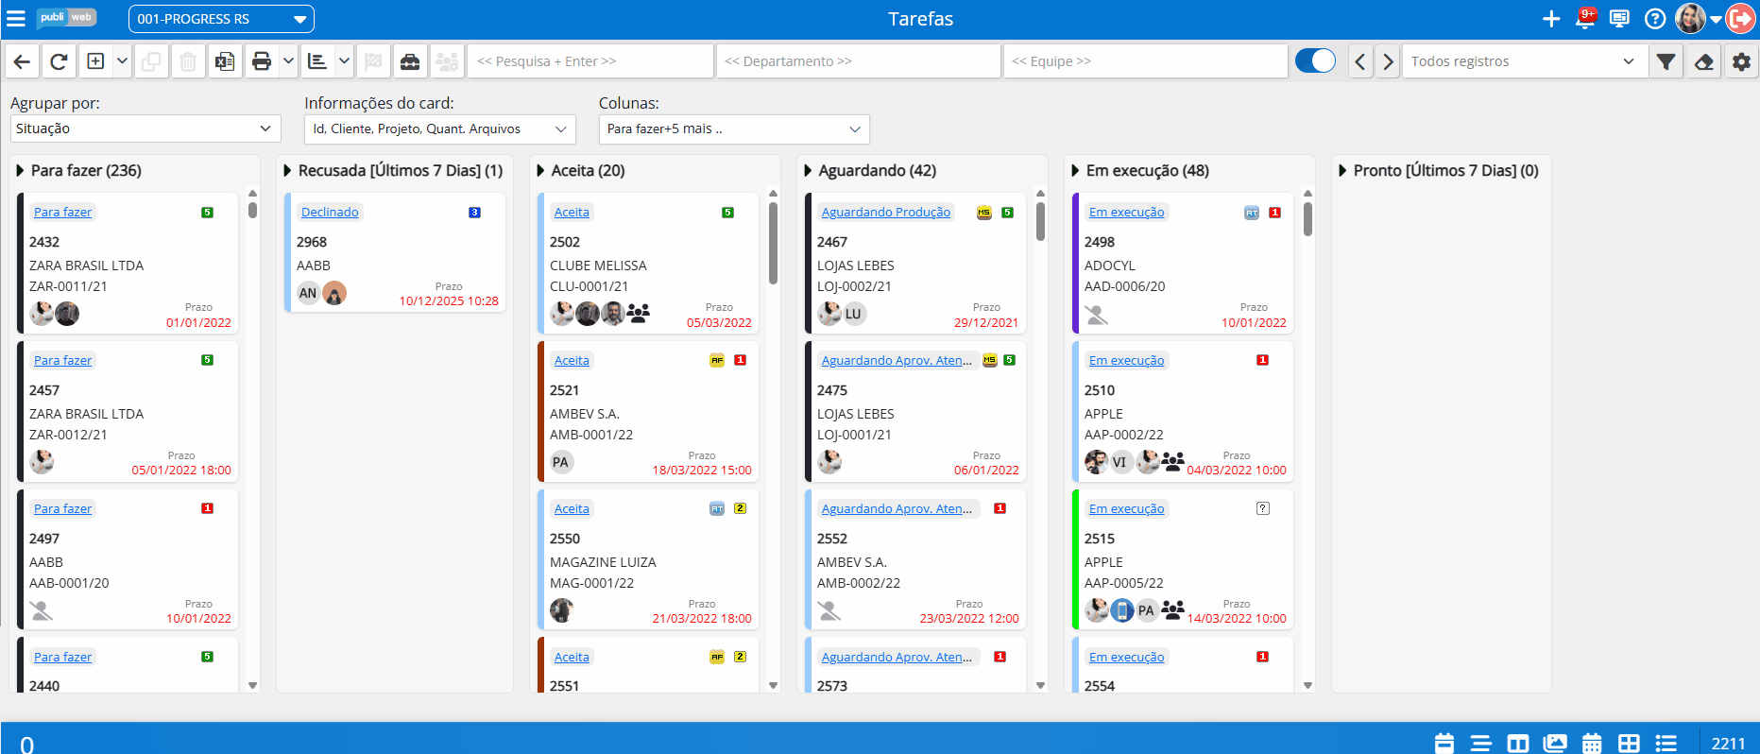Image resolution: width=1760 pixels, height=754 pixels.
Task: Click Aguardando Produção link on card 2467
Action: tap(886, 213)
